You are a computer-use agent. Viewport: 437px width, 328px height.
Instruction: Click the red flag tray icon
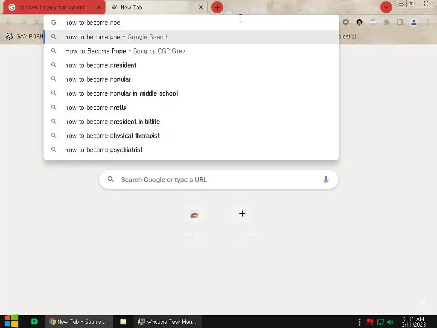tap(370, 322)
